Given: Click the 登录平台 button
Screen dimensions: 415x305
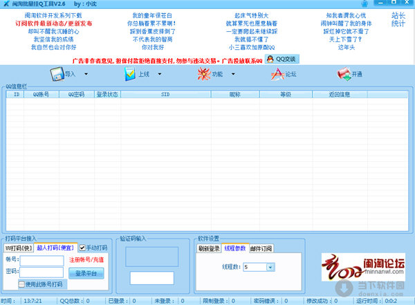Looking at the screenshot, I should [x=86, y=273].
